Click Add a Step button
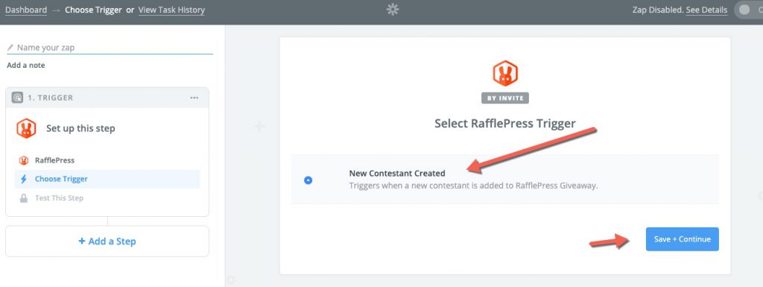The image size is (763, 287). tap(107, 242)
